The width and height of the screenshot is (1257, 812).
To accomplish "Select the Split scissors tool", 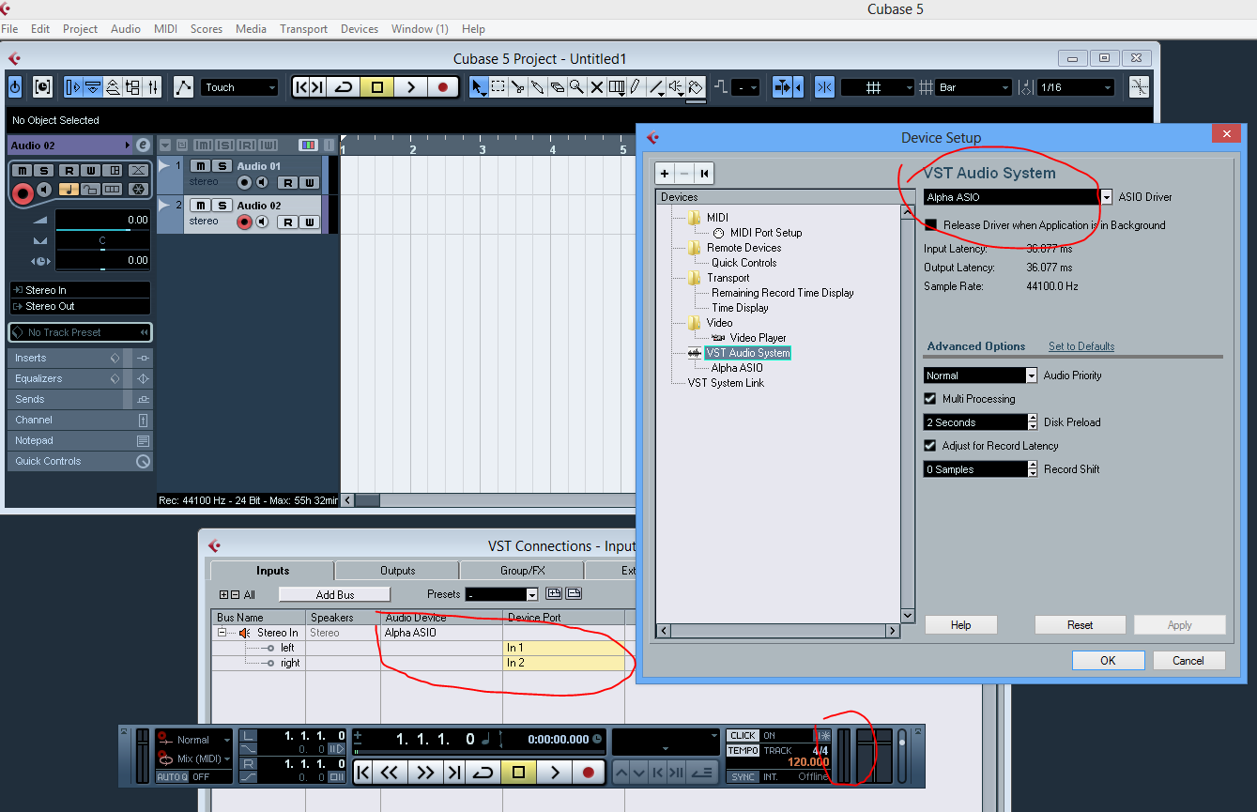I will [x=518, y=87].
